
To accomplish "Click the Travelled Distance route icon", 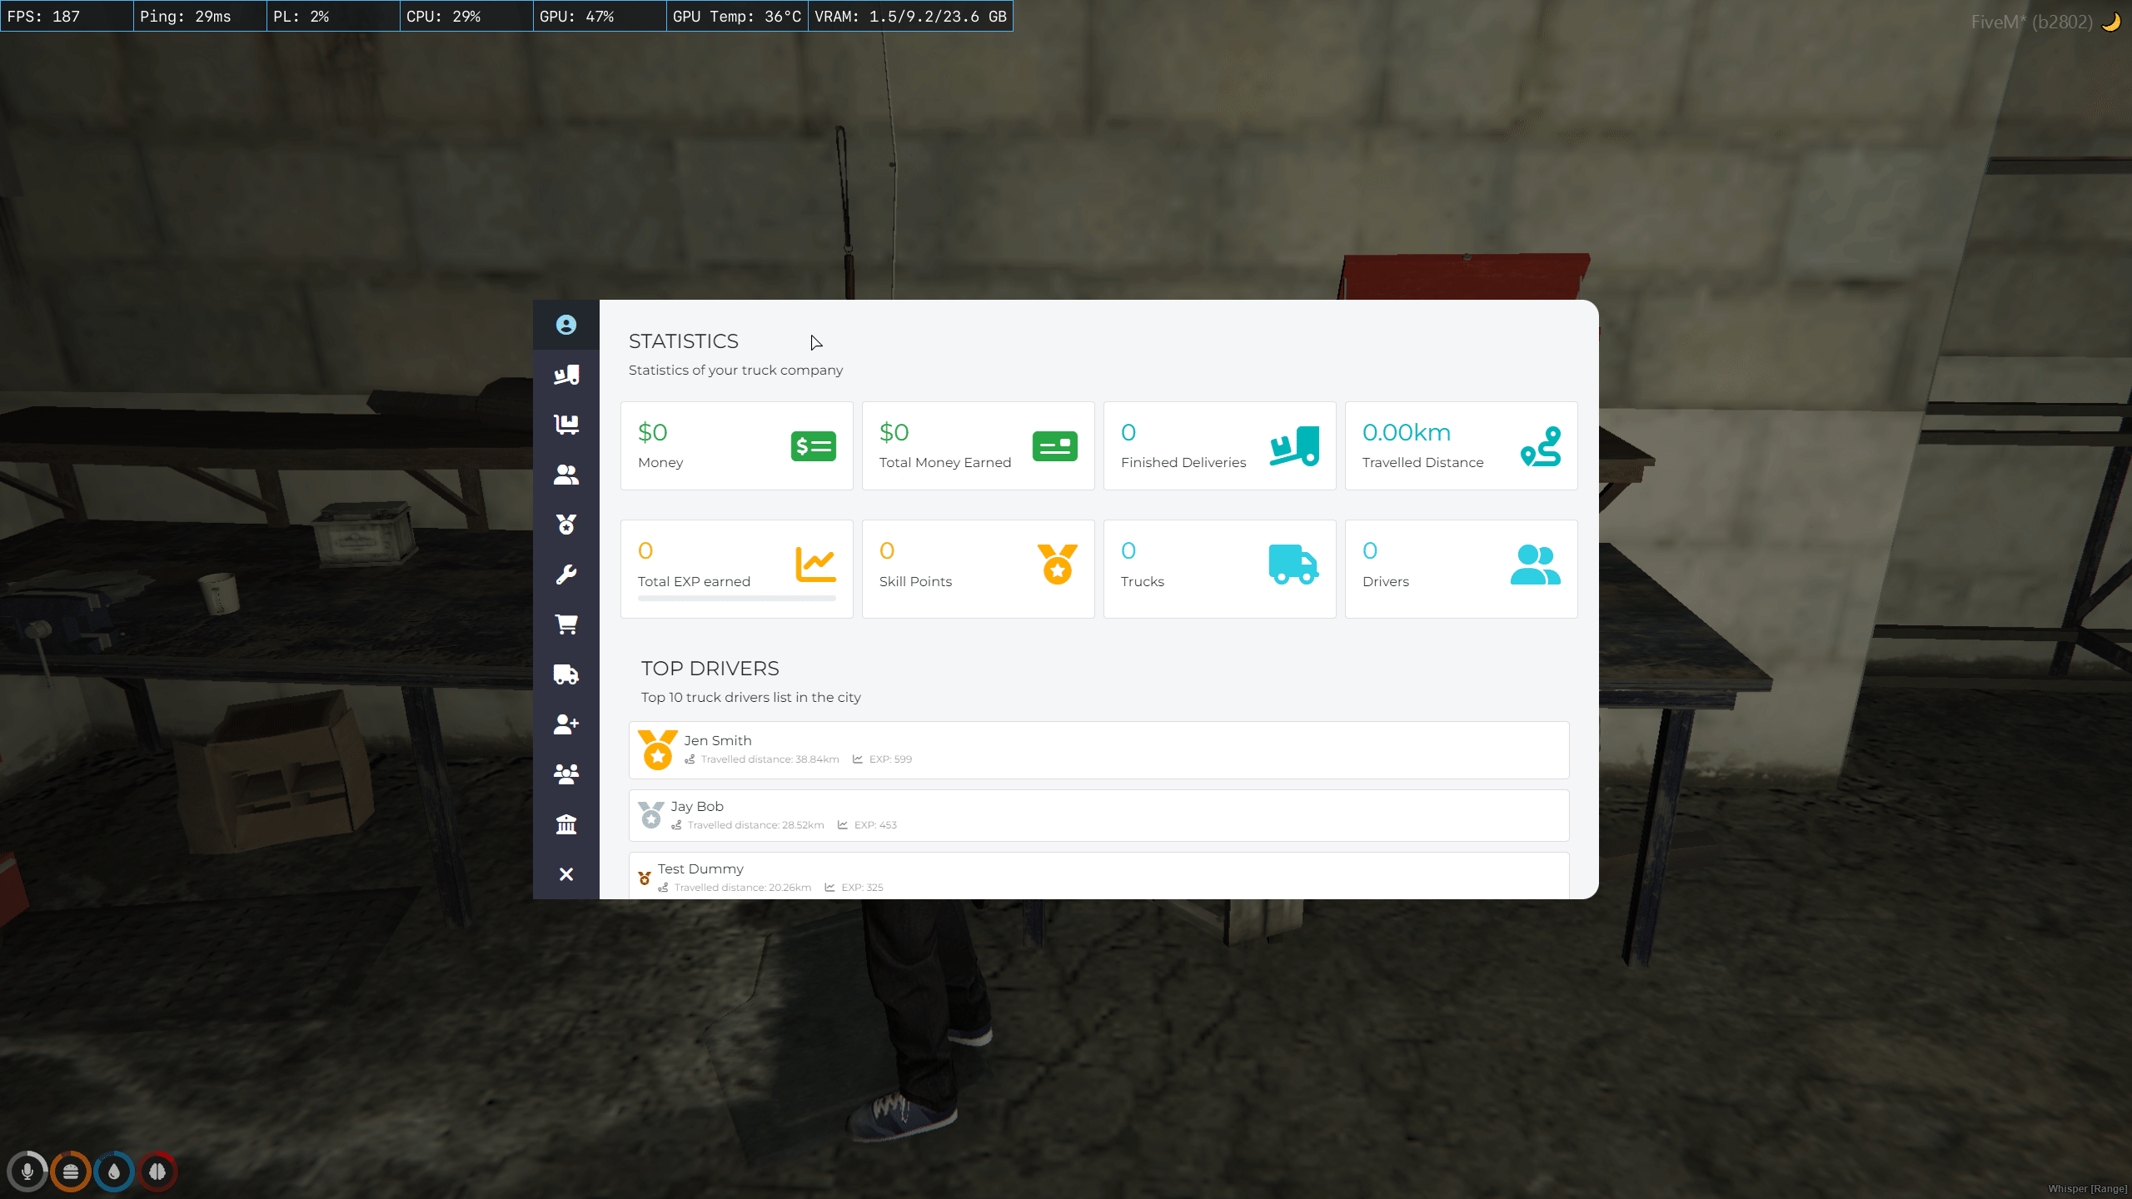I will (1540, 446).
